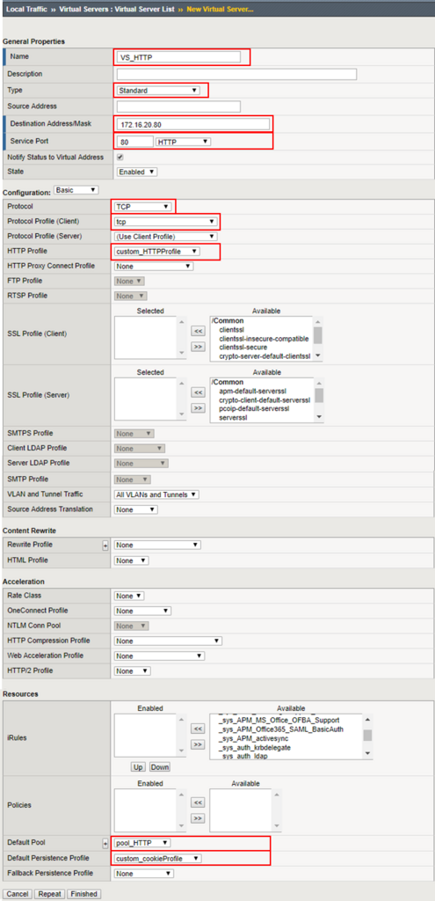Click iRules Down button
The width and height of the screenshot is (435, 901).
click(x=160, y=767)
